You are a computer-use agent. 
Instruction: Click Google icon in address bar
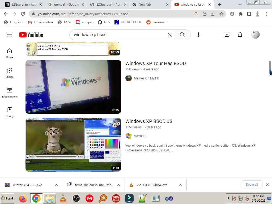coord(196,14)
